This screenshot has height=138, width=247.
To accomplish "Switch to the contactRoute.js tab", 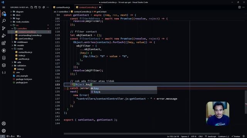I will click(63, 7).
